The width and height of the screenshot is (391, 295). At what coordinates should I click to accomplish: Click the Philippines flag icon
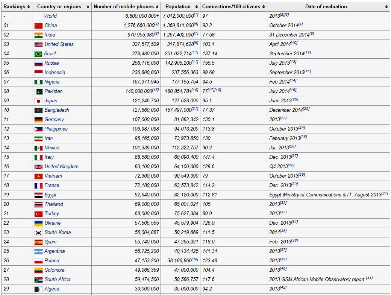pyautogui.click(x=38, y=129)
